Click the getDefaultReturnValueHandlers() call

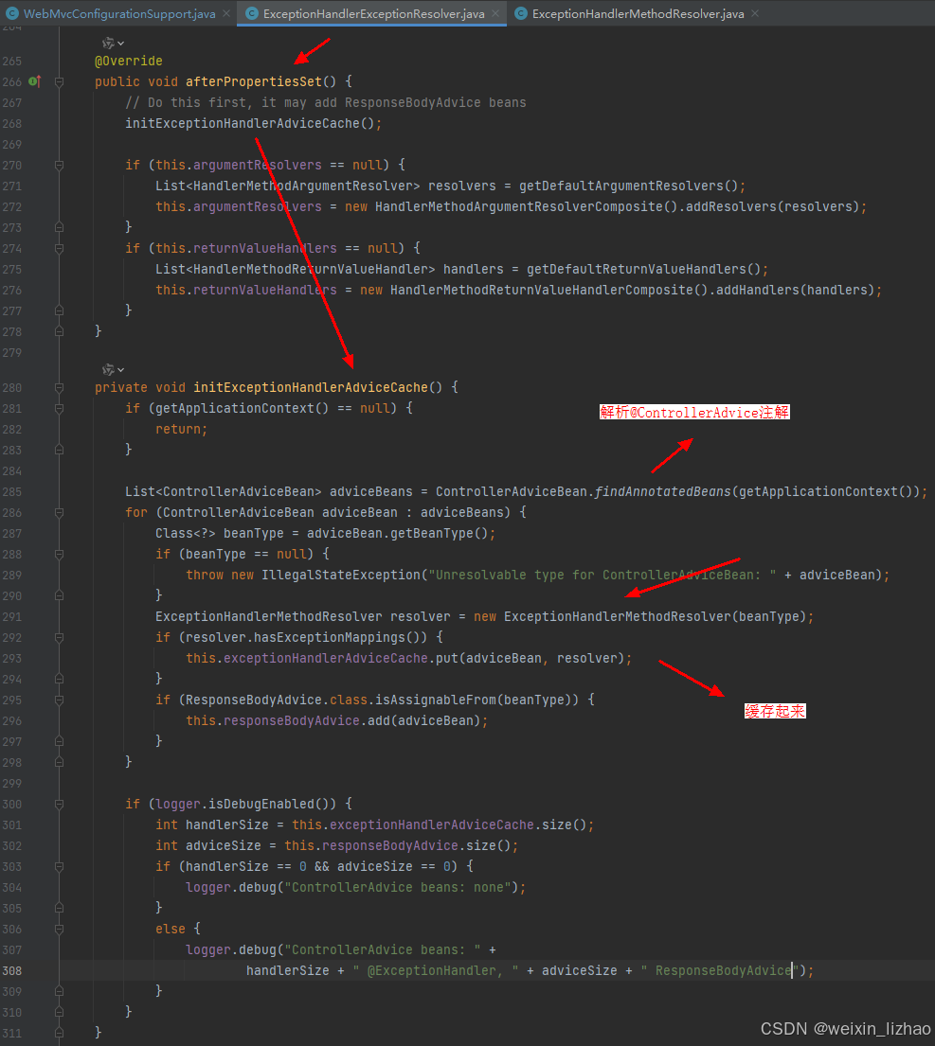click(x=642, y=269)
